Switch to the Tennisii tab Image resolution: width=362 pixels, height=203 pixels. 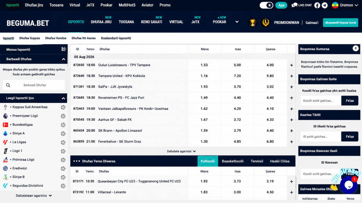click(x=257, y=161)
